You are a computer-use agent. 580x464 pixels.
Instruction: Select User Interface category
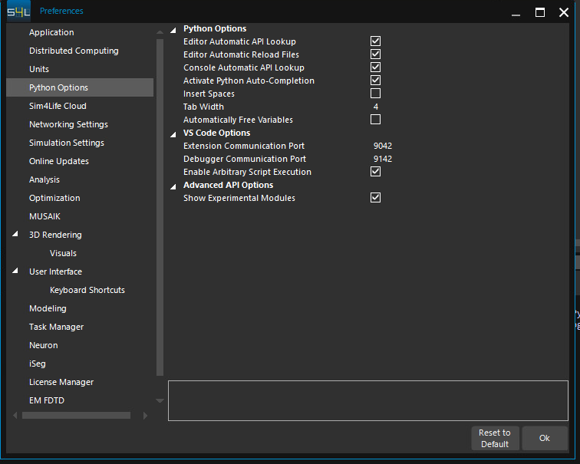coord(55,271)
